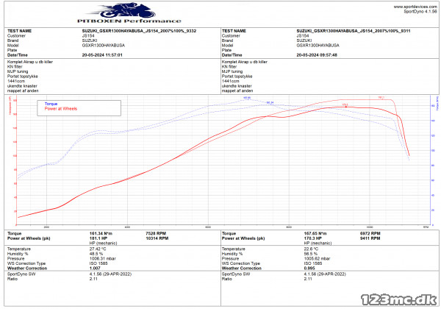Select test name ending in _9311

pos(354,31)
